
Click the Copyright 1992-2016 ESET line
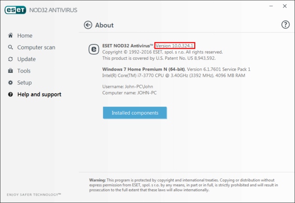163,52
